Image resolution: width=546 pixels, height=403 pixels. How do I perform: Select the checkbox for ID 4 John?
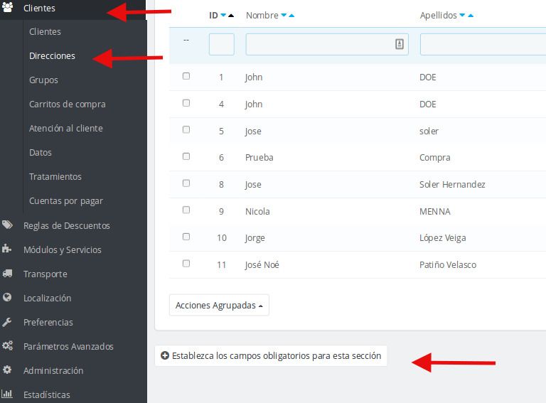click(x=186, y=103)
